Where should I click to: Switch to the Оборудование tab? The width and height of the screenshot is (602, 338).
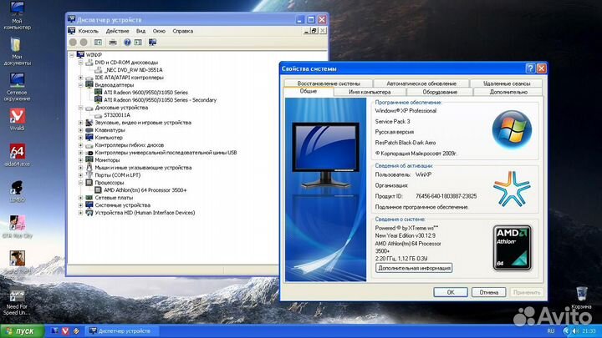point(440,92)
